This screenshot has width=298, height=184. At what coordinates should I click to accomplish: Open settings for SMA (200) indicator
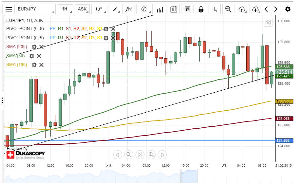click(34, 47)
